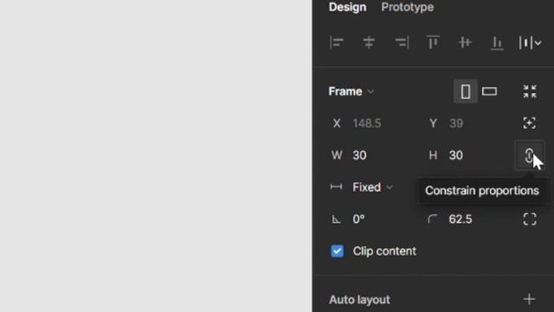Click the W width label

tap(337, 155)
